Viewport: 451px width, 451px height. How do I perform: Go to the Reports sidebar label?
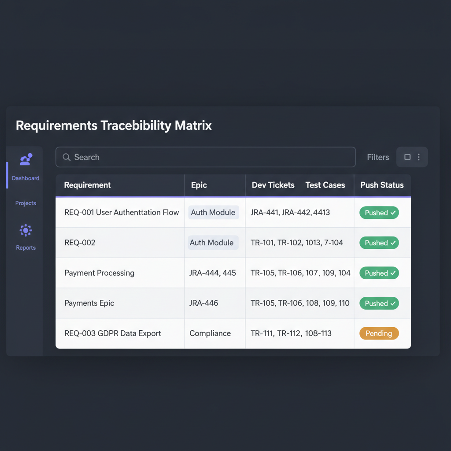coord(26,248)
